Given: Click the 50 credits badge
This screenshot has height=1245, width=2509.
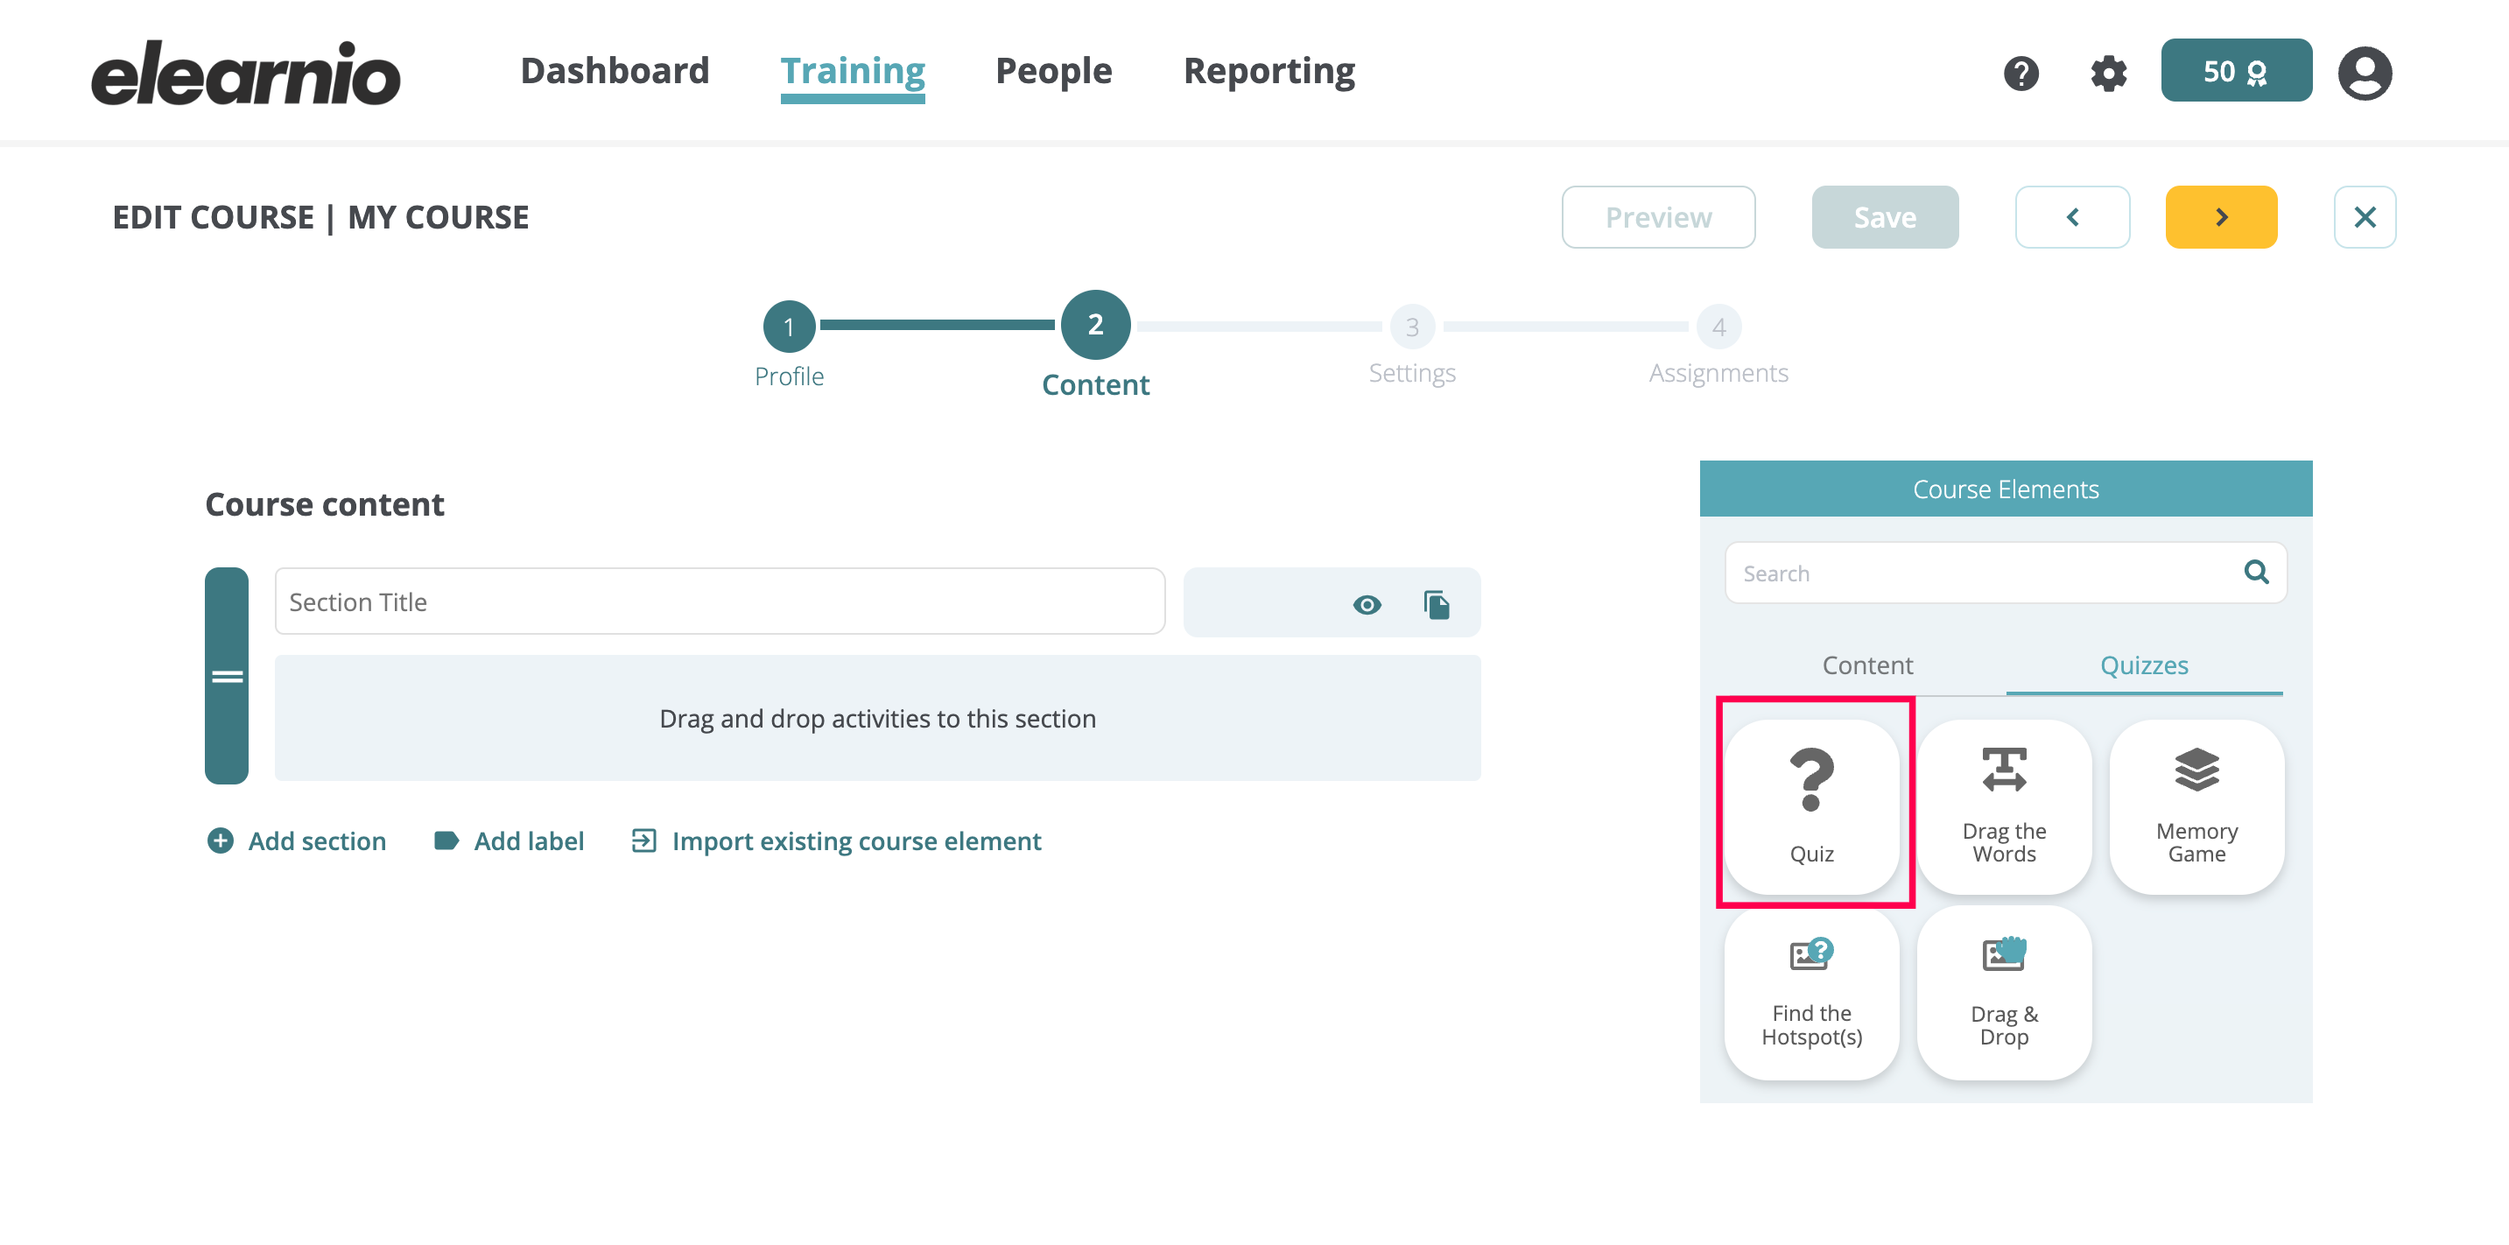Looking at the screenshot, I should tap(2236, 71).
